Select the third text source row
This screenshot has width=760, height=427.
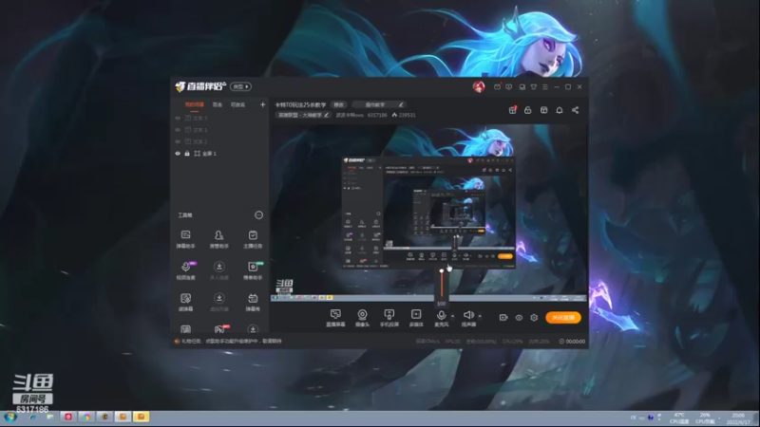[220, 141]
